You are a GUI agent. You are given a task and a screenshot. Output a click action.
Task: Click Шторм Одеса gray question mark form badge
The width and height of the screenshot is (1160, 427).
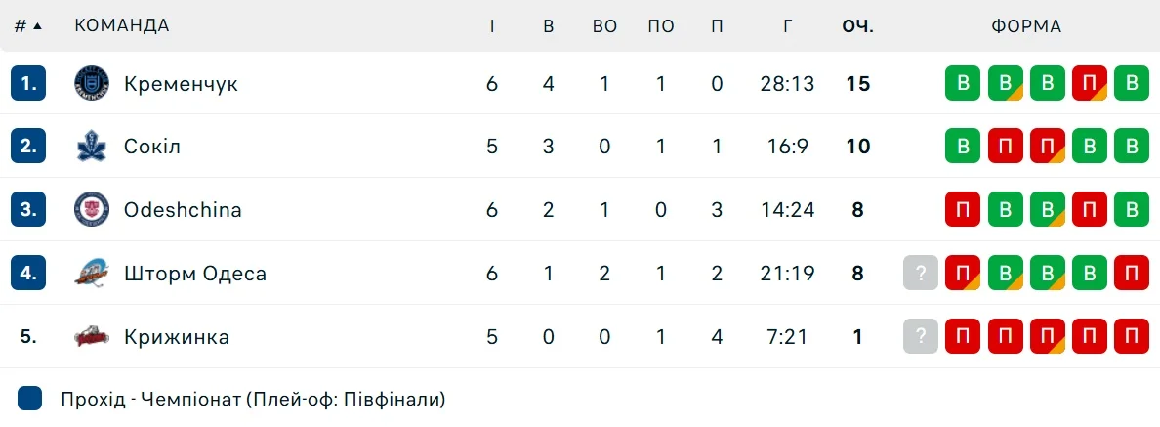click(x=921, y=274)
